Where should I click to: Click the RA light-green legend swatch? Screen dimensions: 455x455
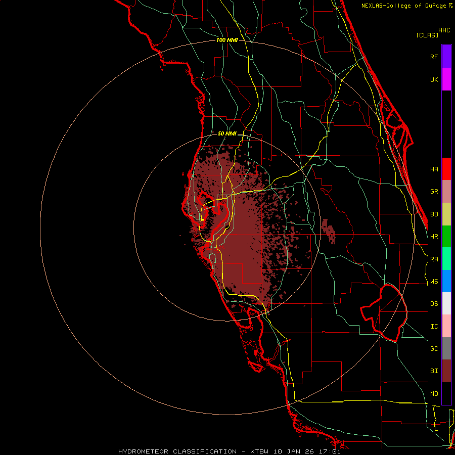point(446,259)
